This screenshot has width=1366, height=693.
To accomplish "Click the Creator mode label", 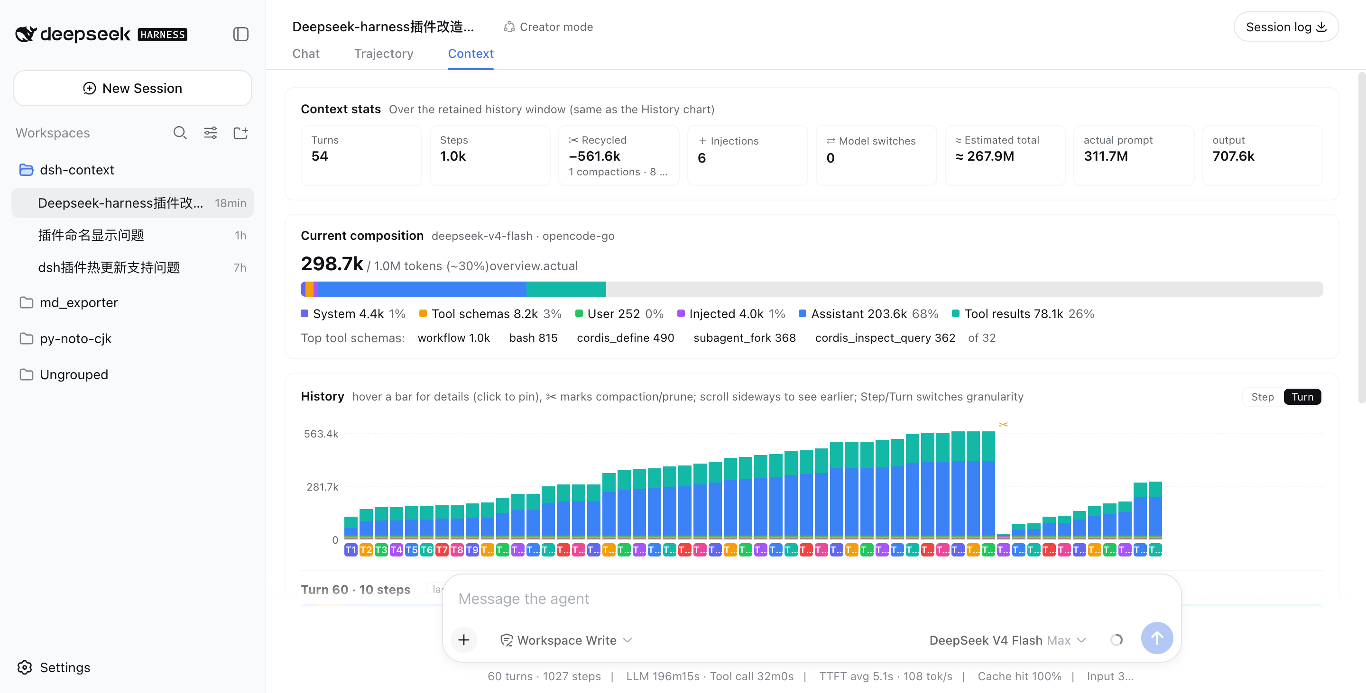I will pyautogui.click(x=556, y=27).
